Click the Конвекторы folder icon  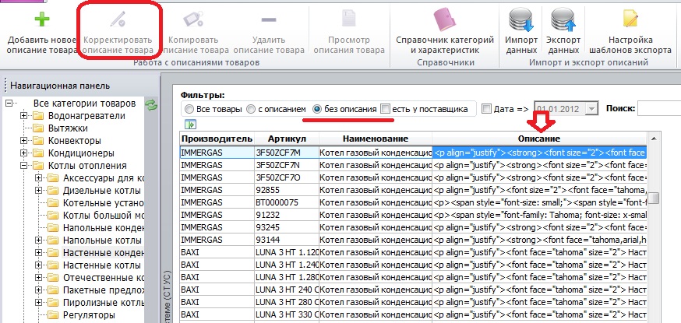pyautogui.click(x=39, y=141)
